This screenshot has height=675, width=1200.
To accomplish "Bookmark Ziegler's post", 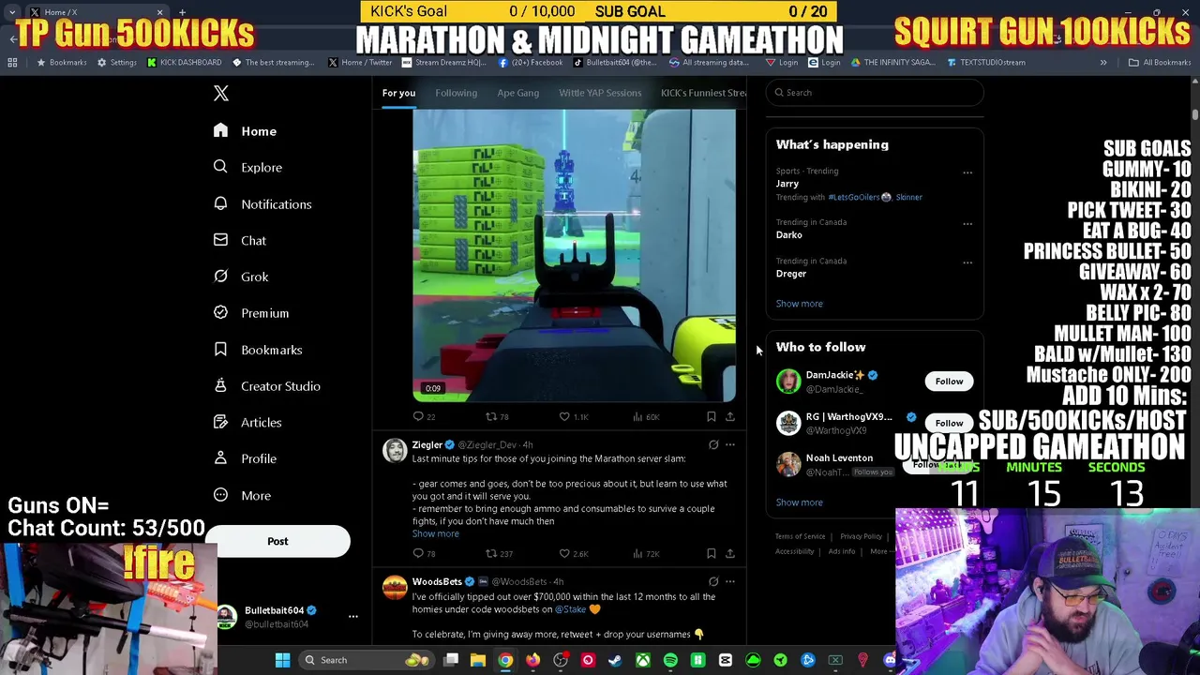I will 712,553.
